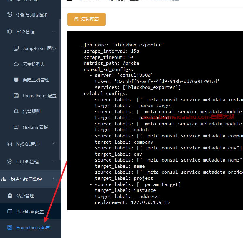Click the token value line

click(x=157, y=81)
